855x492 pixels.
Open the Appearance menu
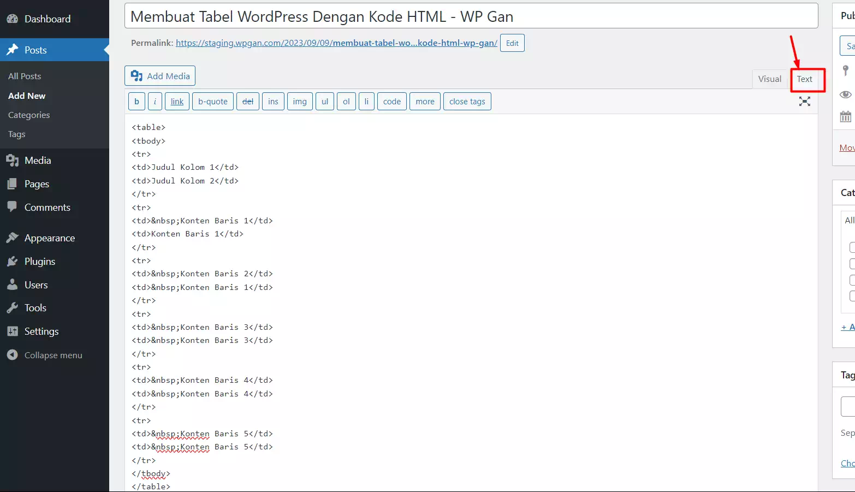click(x=50, y=238)
